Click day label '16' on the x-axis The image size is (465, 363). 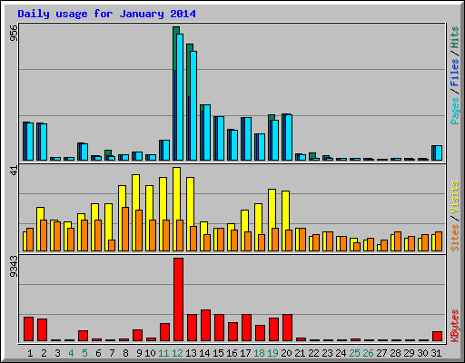pos(232,353)
